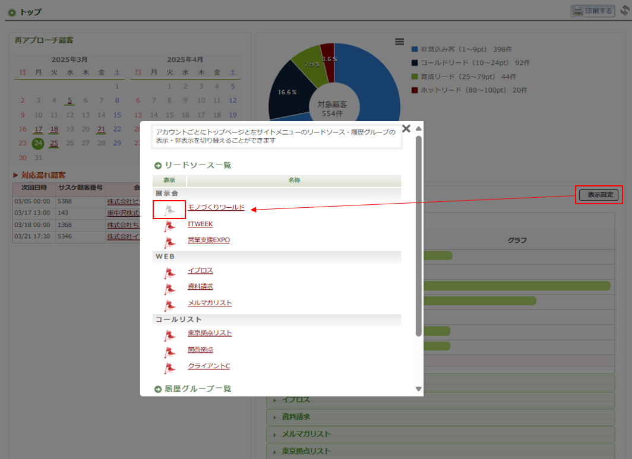Expand the イプロス section in the background

click(441, 400)
